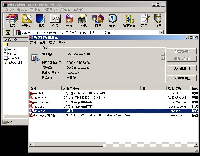Open WinRAR Favorites (收藏夹) menu
This screenshot has height=156, width=200.
50,10
